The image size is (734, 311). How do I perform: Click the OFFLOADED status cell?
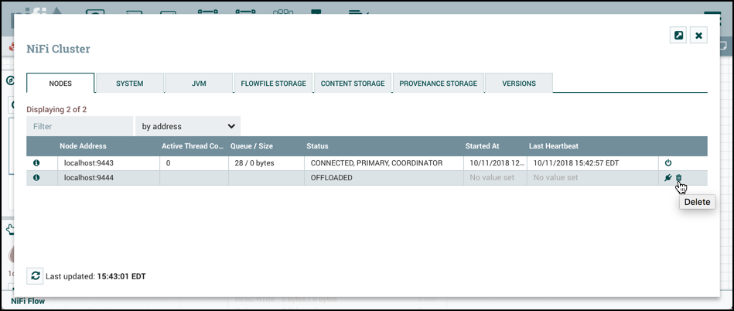click(384, 177)
